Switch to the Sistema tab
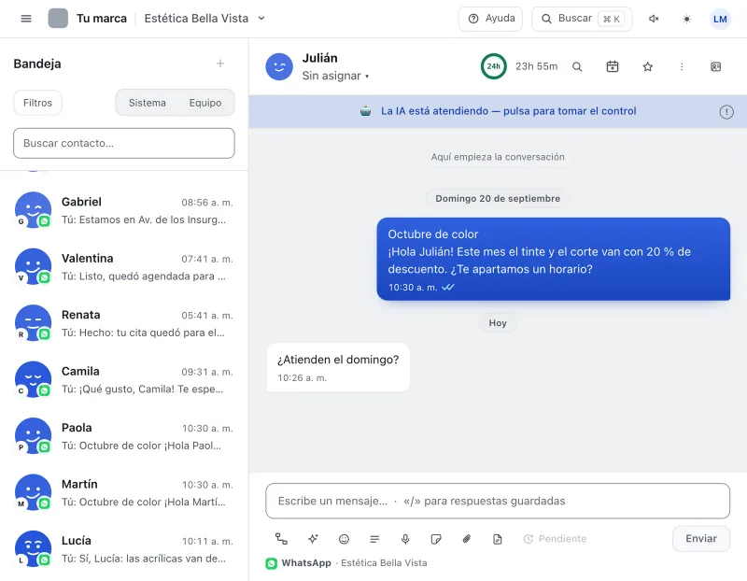The image size is (747, 581). (x=148, y=103)
